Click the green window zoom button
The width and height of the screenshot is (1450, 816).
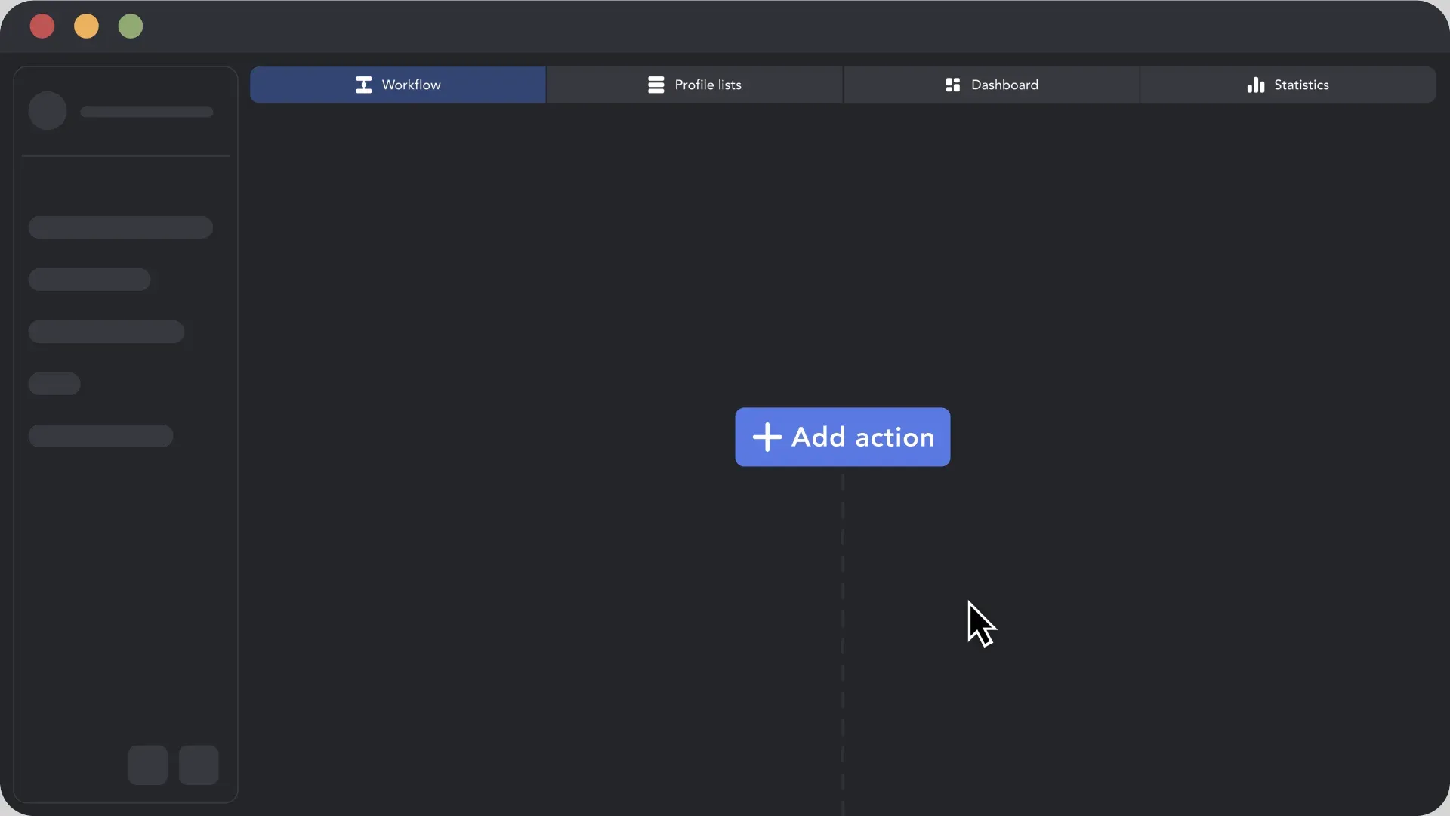[x=131, y=26]
